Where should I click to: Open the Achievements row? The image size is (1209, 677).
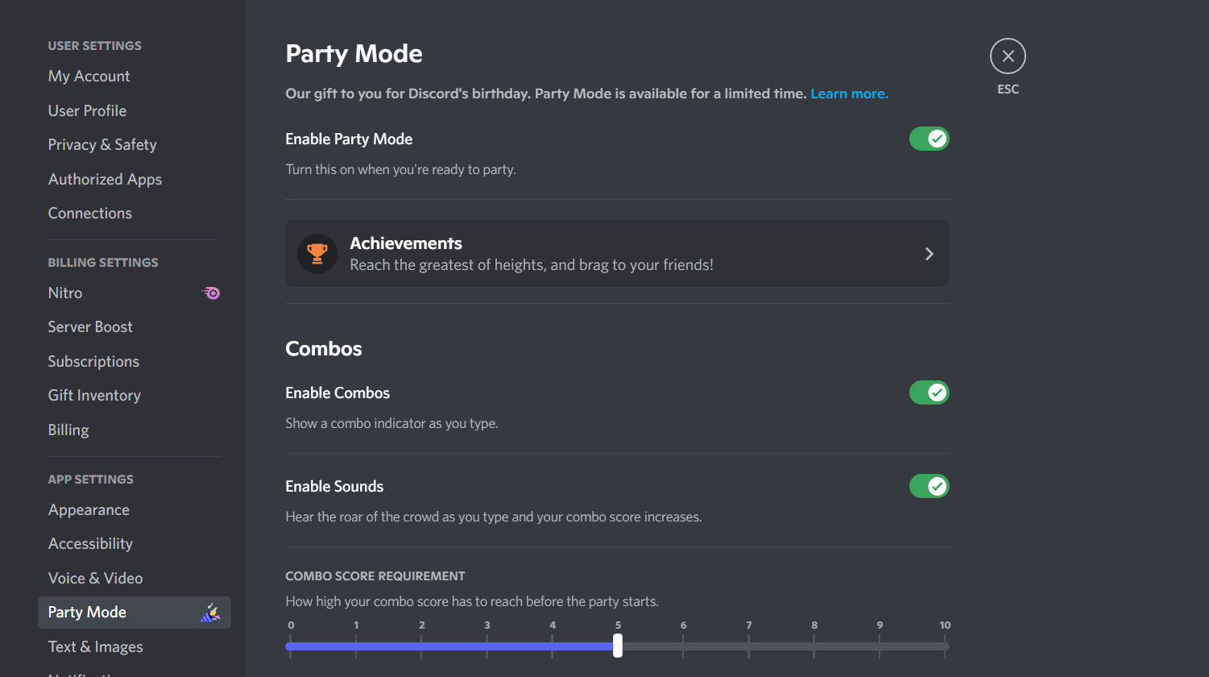[x=617, y=253]
